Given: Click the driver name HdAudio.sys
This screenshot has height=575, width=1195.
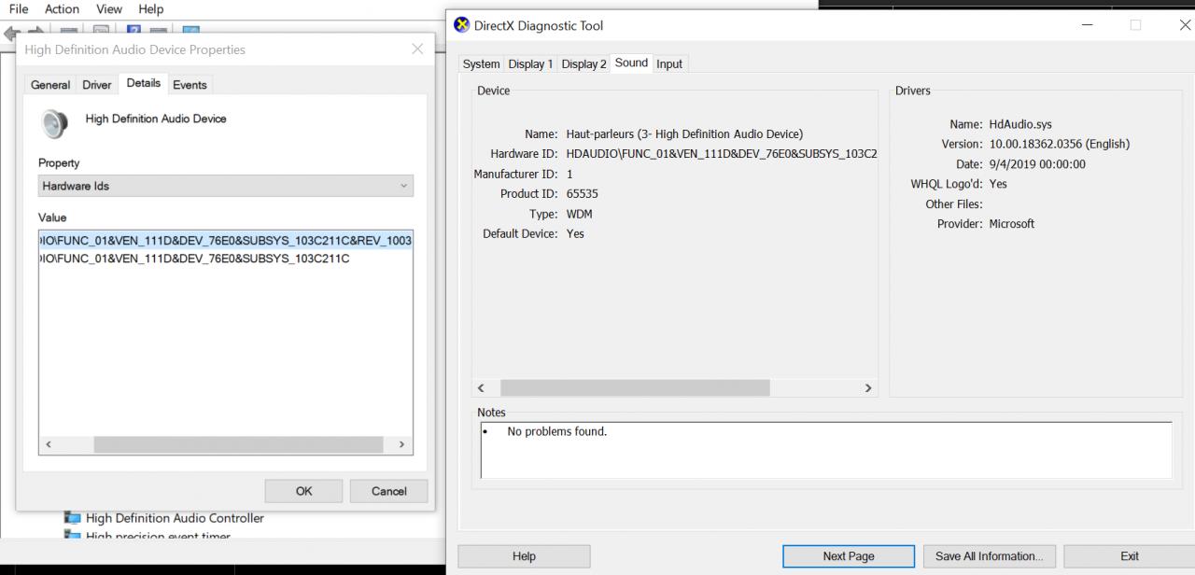Looking at the screenshot, I should coord(1020,124).
